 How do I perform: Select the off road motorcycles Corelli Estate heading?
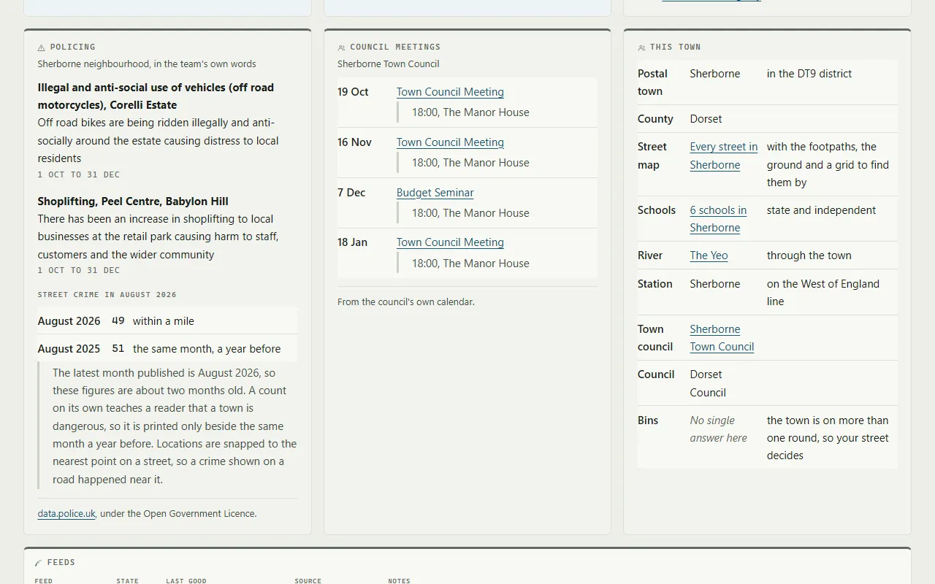[x=156, y=96]
